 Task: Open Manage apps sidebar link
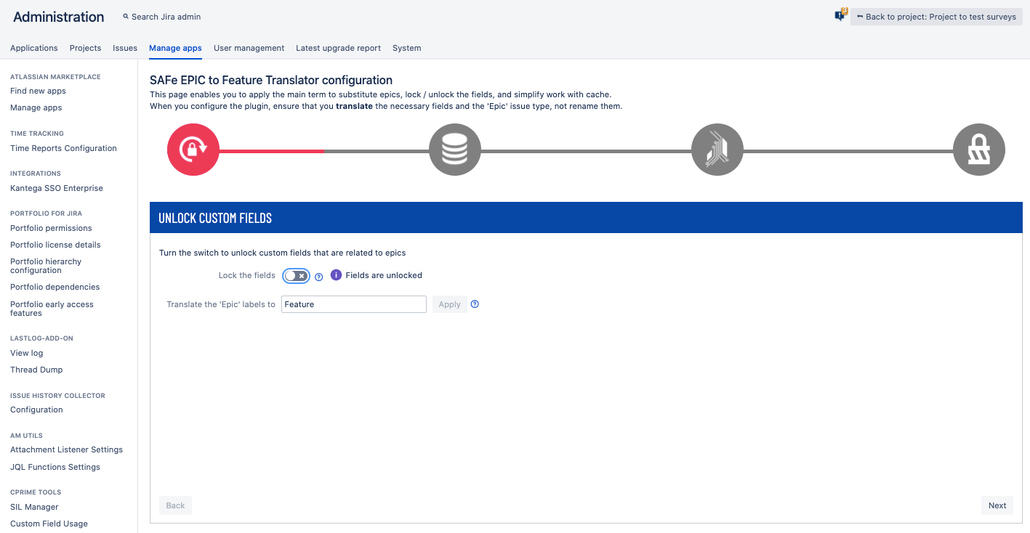coord(36,107)
